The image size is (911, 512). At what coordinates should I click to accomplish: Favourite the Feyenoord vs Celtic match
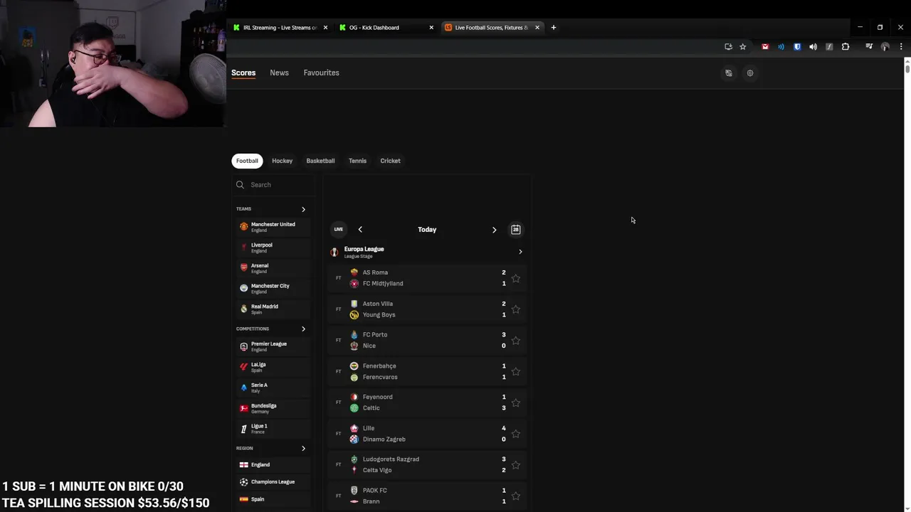pos(516,402)
